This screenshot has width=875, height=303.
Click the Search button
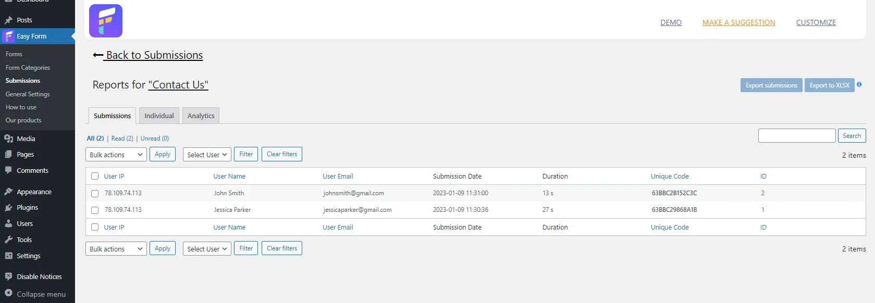click(x=852, y=136)
